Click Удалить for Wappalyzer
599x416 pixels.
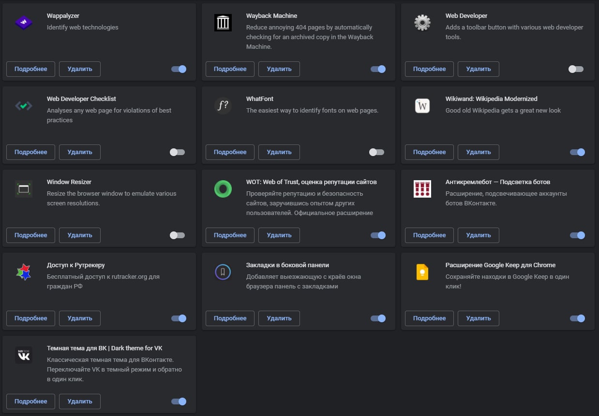pos(80,69)
